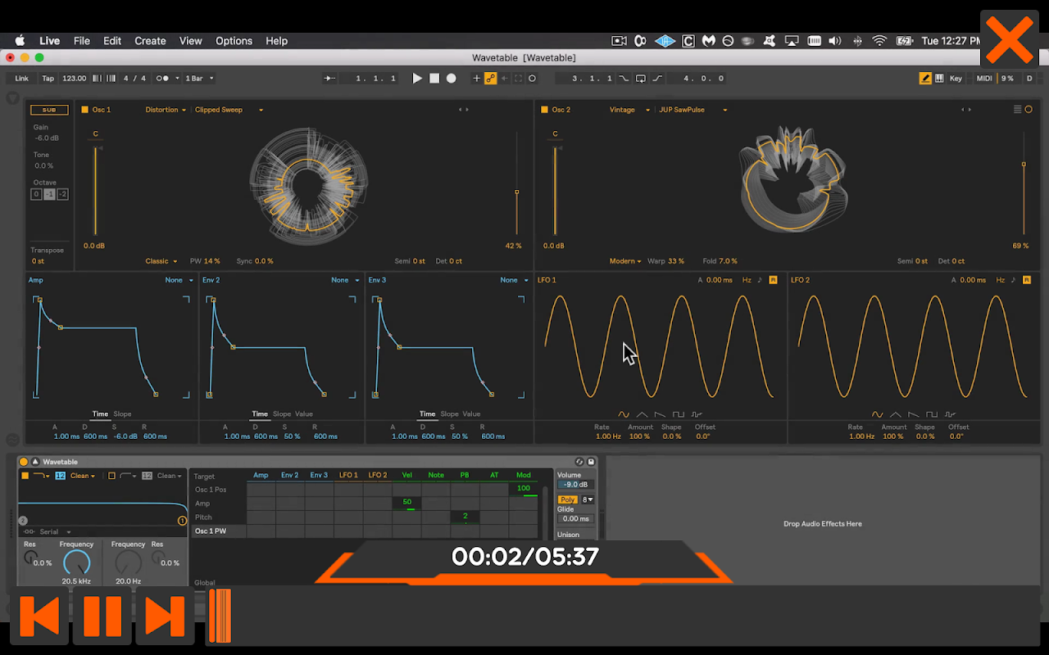This screenshot has width=1049, height=655.
Task: Select the square waveform for LFO 2
Action: pos(931,414)
